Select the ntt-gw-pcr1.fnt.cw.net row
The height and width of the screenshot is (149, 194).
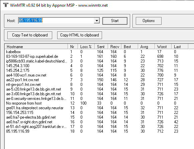click(97, 85)
